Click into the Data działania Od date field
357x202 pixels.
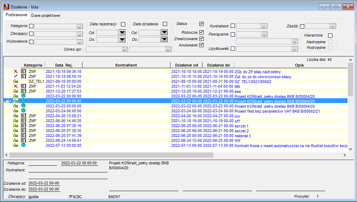[x=149, y=33]
